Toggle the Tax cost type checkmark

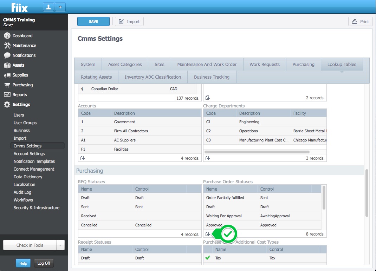pos(208,258)
